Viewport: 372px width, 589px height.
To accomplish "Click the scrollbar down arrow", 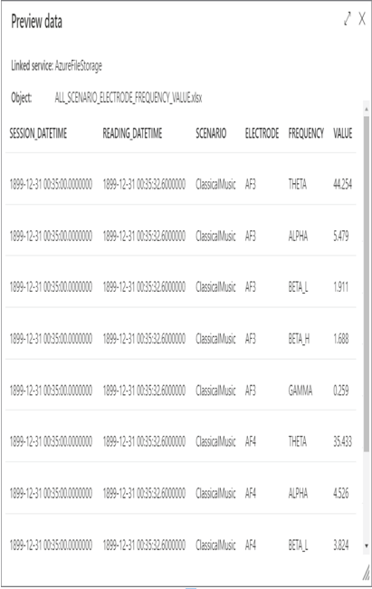I will coord(367,546).
